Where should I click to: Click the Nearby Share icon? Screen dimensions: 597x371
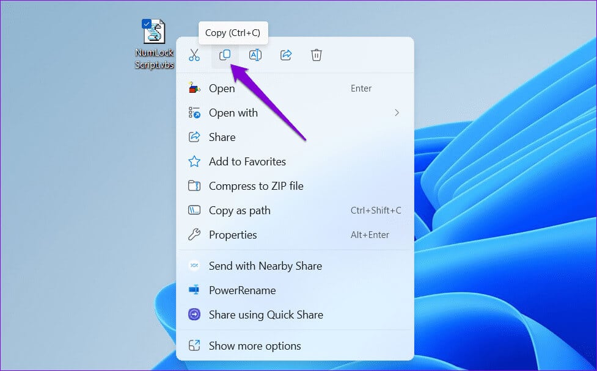[x=194, y=265]
